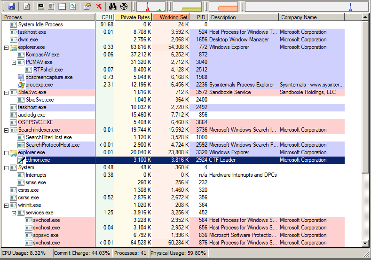Image resolution: width=371 pixels, height=260 pixels.
Task: Click the Refresh Now toolbar icon
Action: (x=26, y=7)
